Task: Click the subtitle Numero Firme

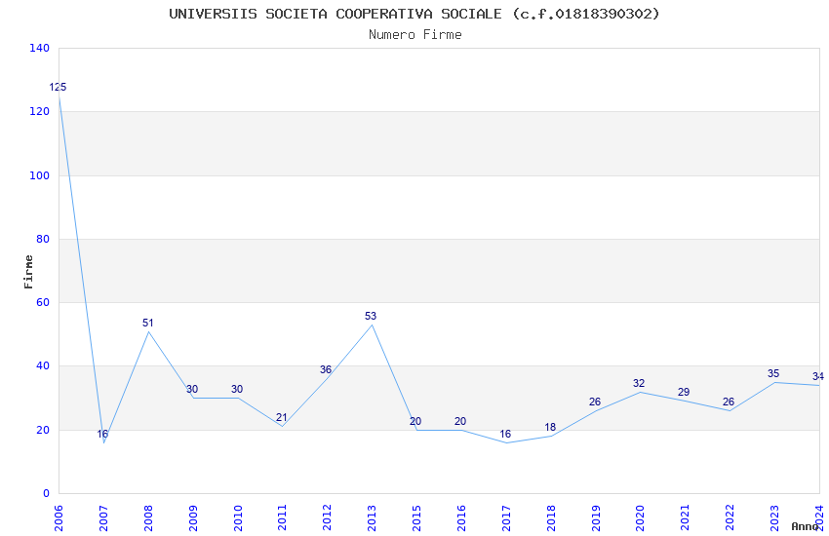Action: pyautogui.click(x=415, y=35)
